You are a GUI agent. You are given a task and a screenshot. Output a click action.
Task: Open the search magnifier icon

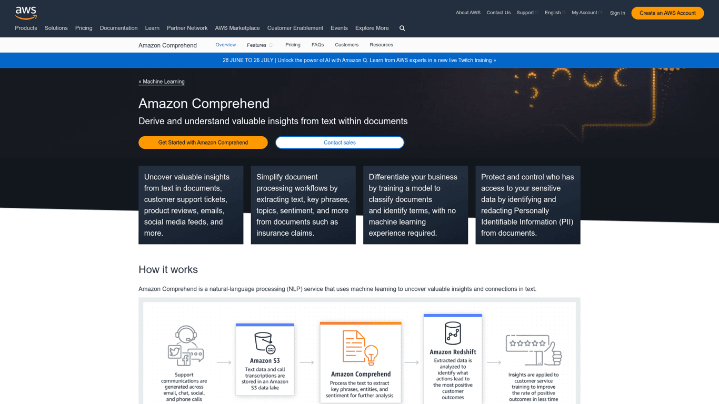(402, 28)
